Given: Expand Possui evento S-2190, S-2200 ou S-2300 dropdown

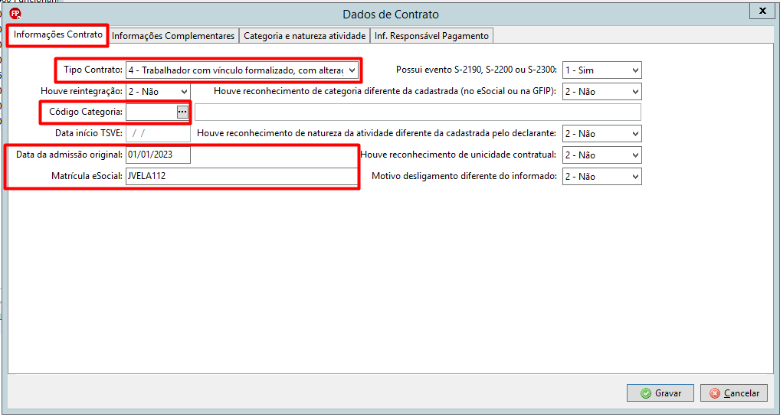Looking at the screenshot, I should click(x=602, y=70).
